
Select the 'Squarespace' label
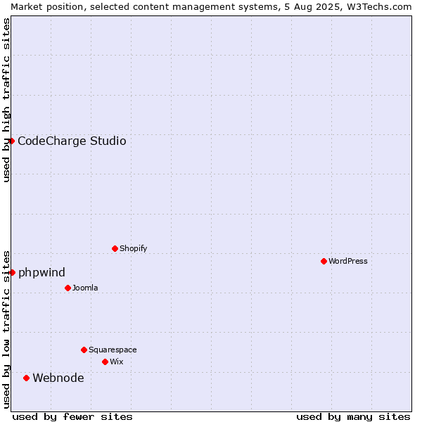pyautogui.click(x=113, y=350)
